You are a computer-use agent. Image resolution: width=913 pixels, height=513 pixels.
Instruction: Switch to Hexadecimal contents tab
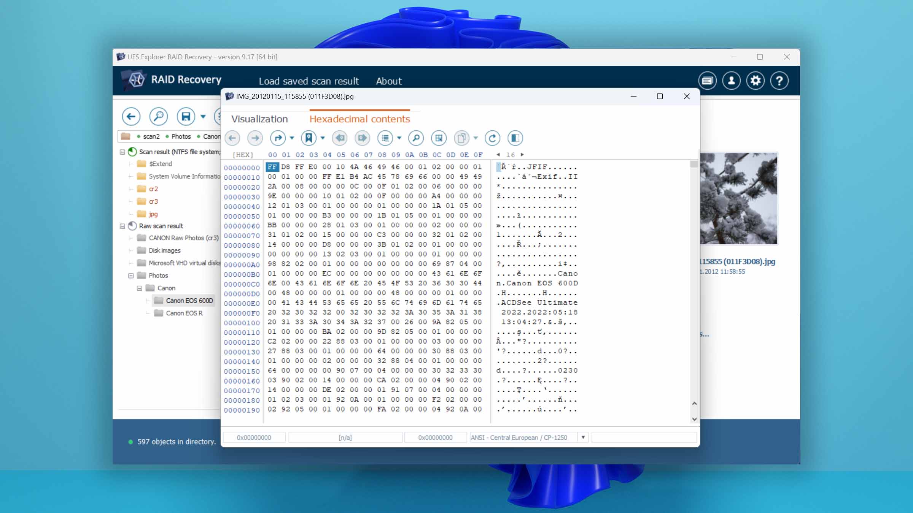coord(360,119)
